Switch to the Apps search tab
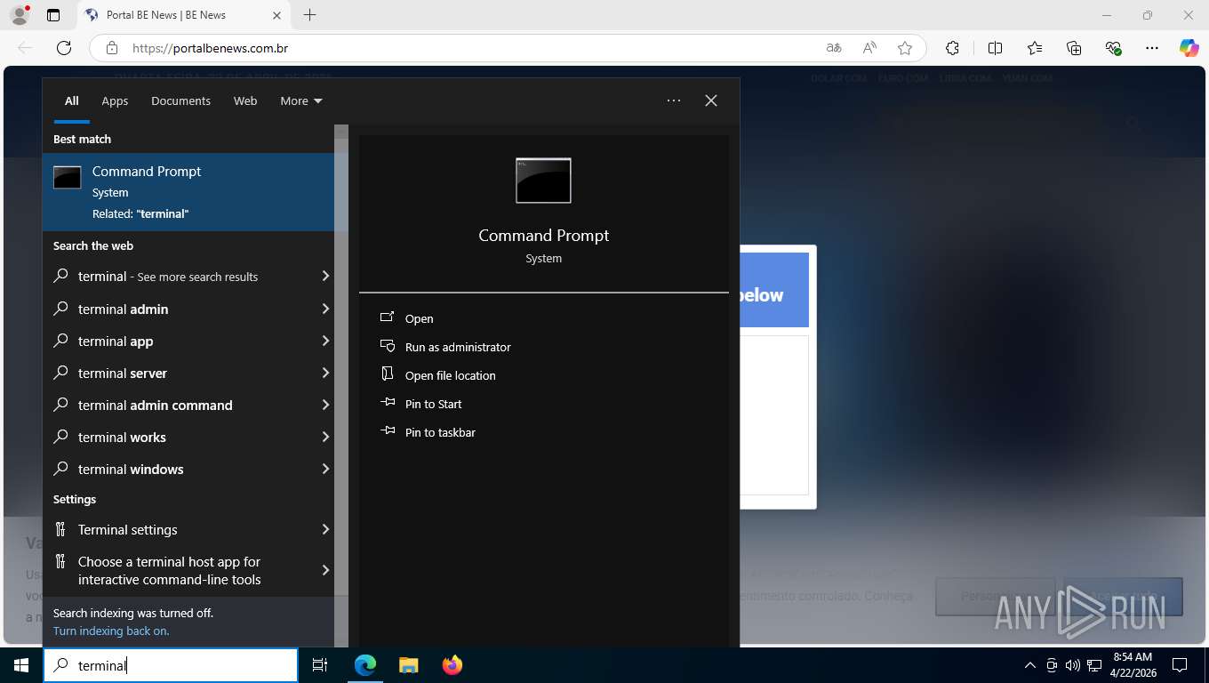The height and width of the screenshot is (683, 1209). (115, 100)
